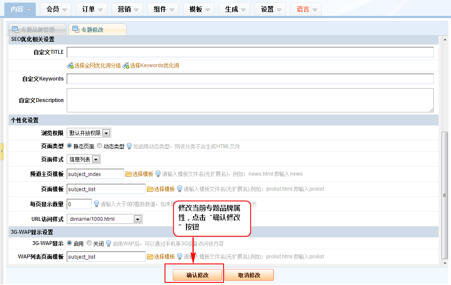Click folder icon beside 页面模板 field
Screen dimensions: 451x285
[x=150, y=189]
